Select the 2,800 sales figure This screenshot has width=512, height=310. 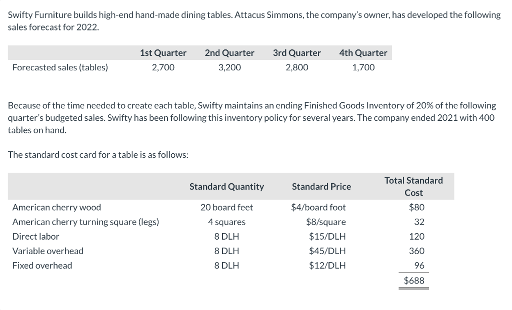point(297,67)
